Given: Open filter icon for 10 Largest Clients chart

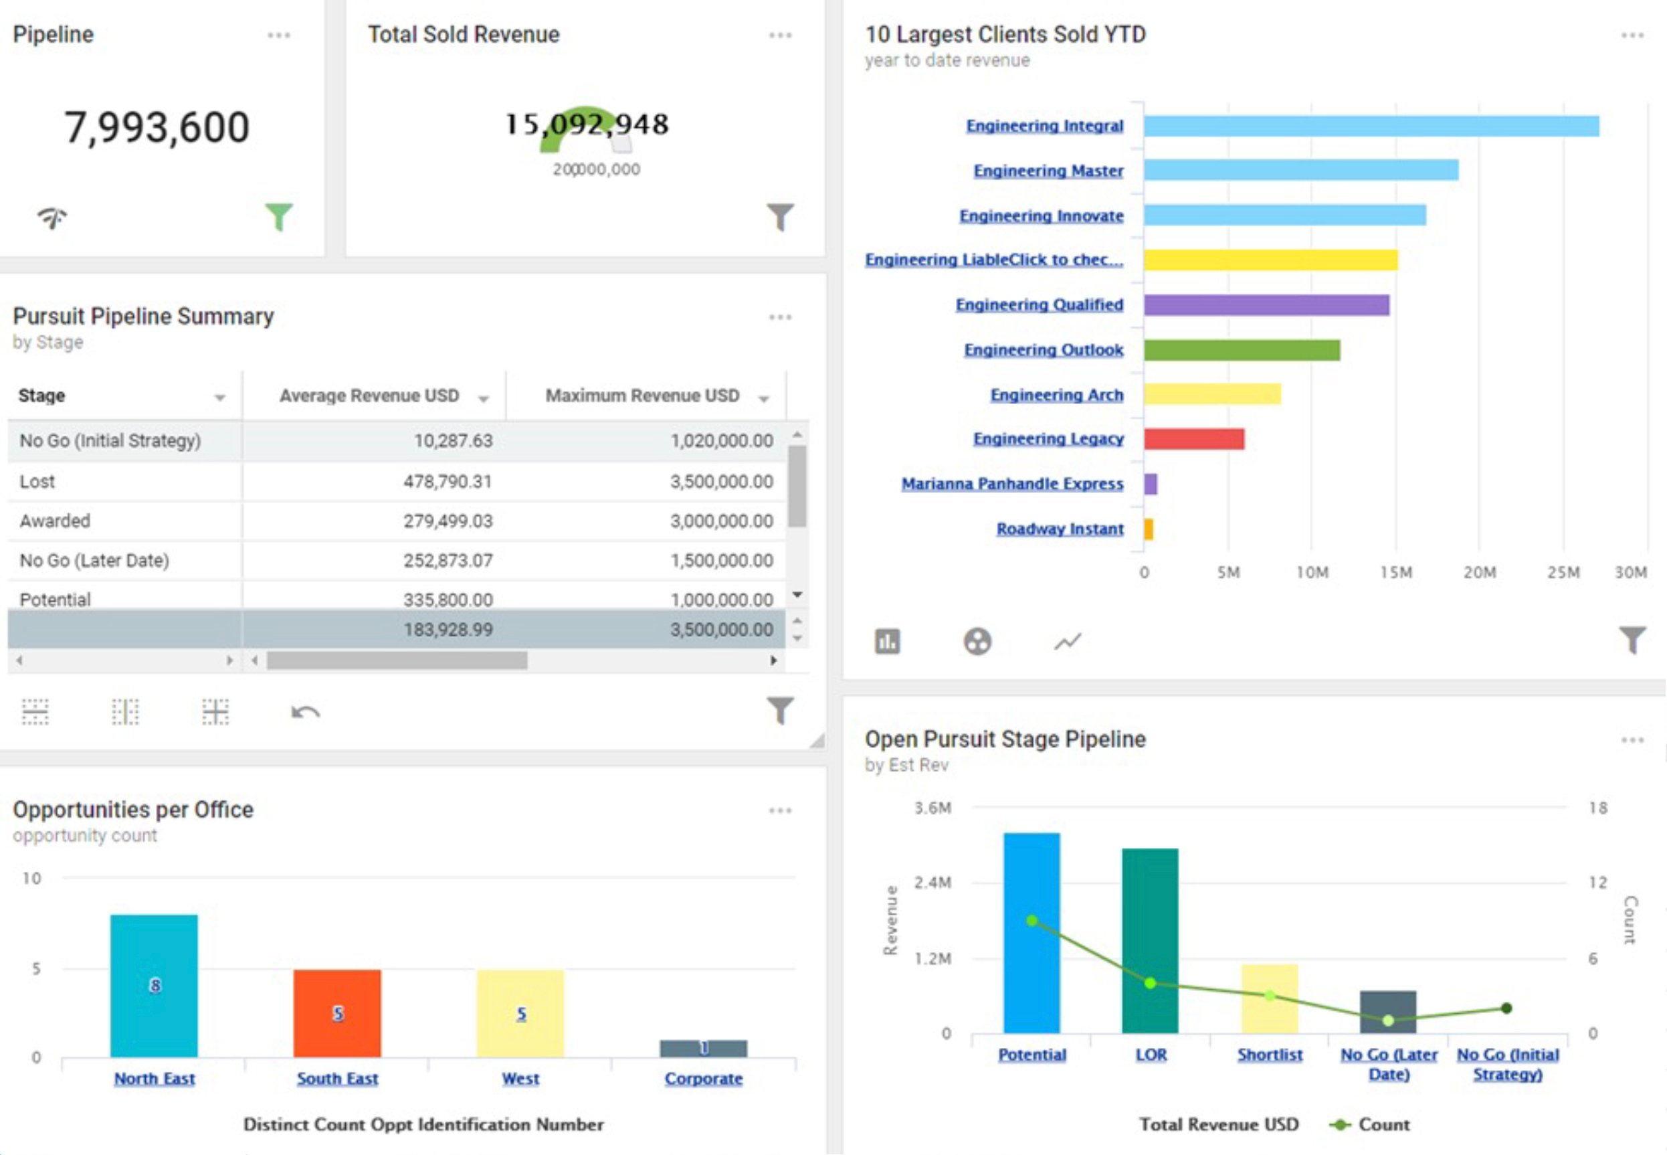Looking at the screenshot, I should [1632, 640].
